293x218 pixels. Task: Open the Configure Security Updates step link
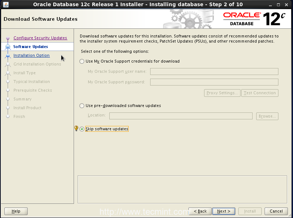click(40, 38)
